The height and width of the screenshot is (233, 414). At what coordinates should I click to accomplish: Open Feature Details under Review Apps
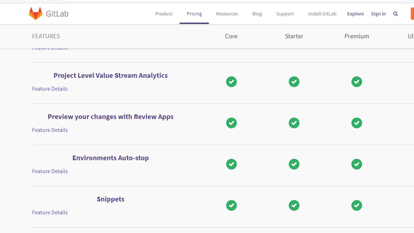(x=50, y=130)
